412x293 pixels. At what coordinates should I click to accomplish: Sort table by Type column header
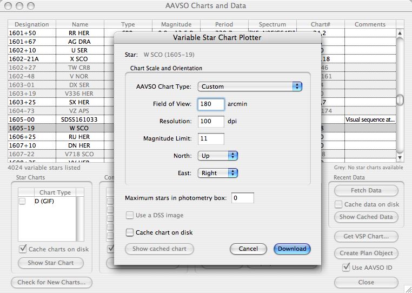click(128, 24)
